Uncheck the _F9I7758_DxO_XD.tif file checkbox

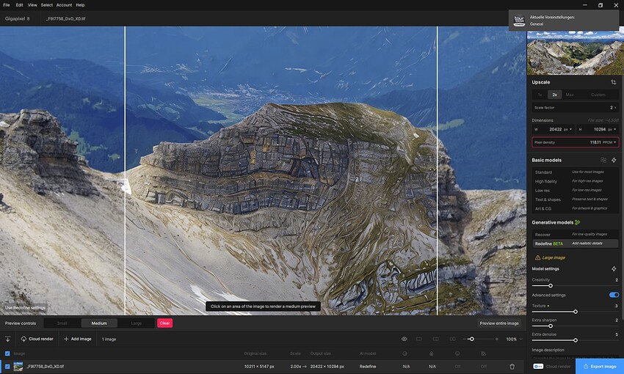click(x=7, y=367)
